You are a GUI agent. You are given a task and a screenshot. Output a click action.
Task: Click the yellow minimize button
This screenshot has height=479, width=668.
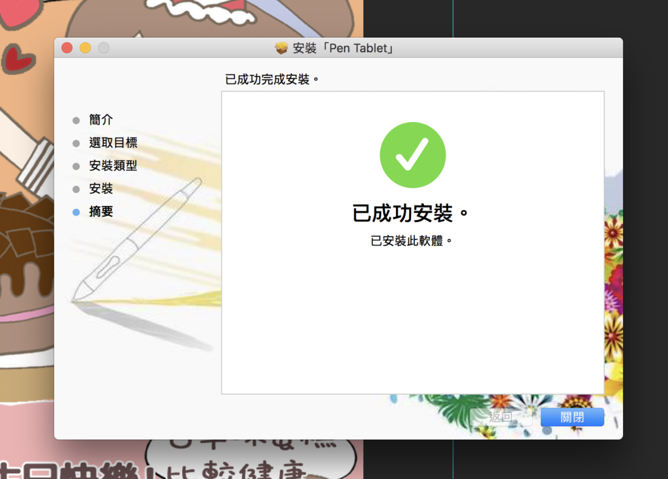84,47
